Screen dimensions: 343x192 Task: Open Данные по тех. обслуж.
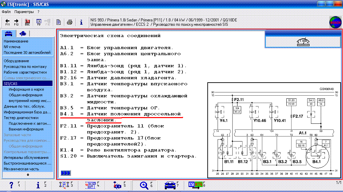(x=24, y=106)
